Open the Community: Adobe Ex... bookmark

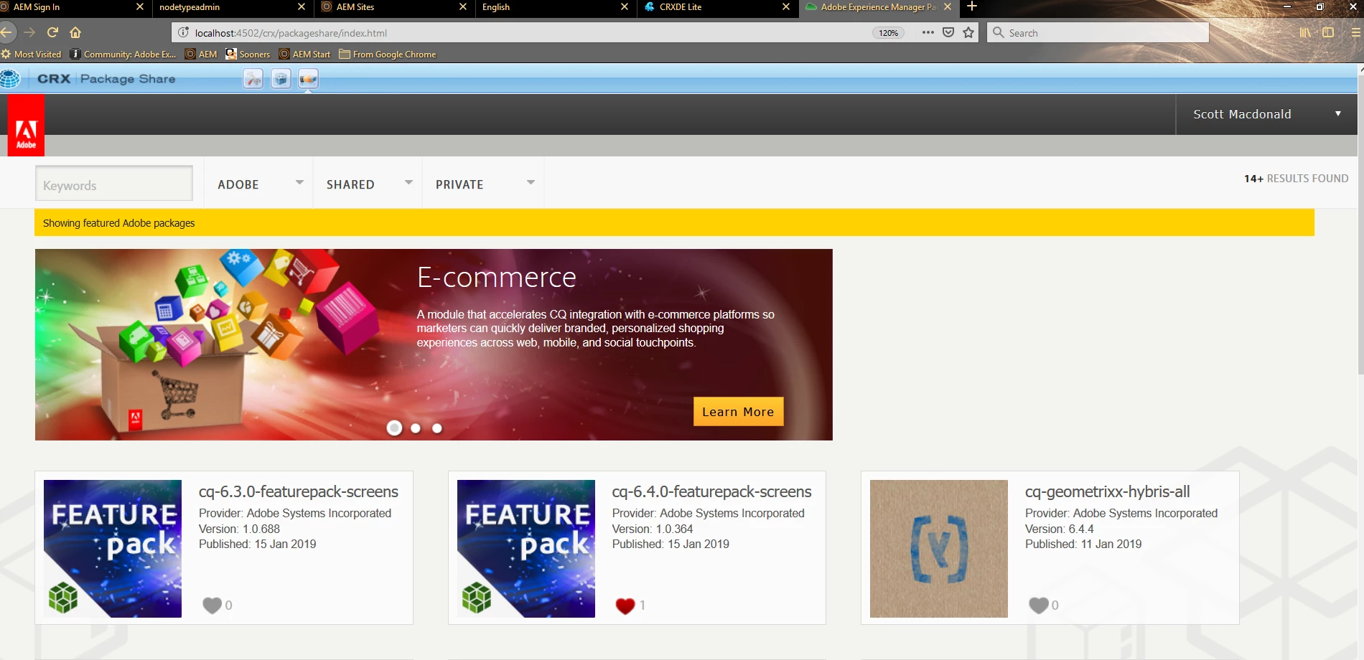click(123, 54)
